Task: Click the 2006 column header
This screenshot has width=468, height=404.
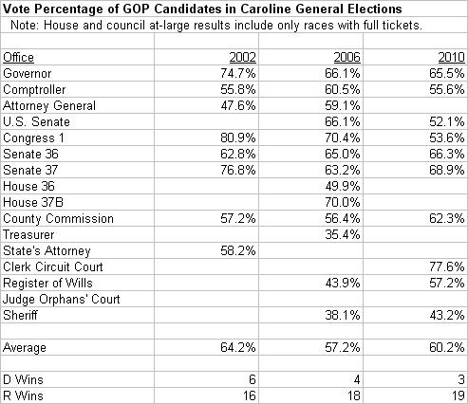Action: pyautogui.click(x=310, y=57)
